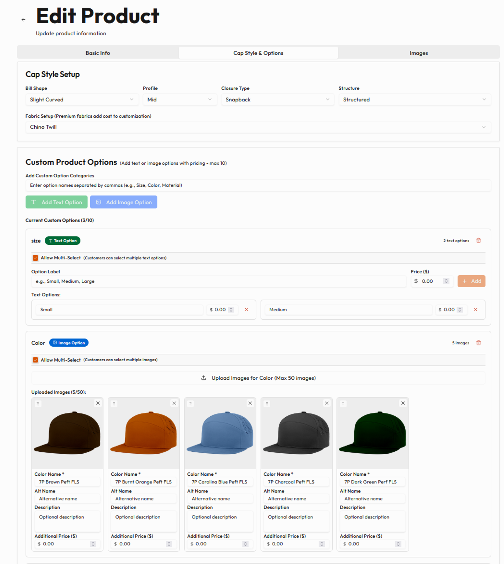Click the blue Image Option badge
504x564 pixels.
coord(69,343)
